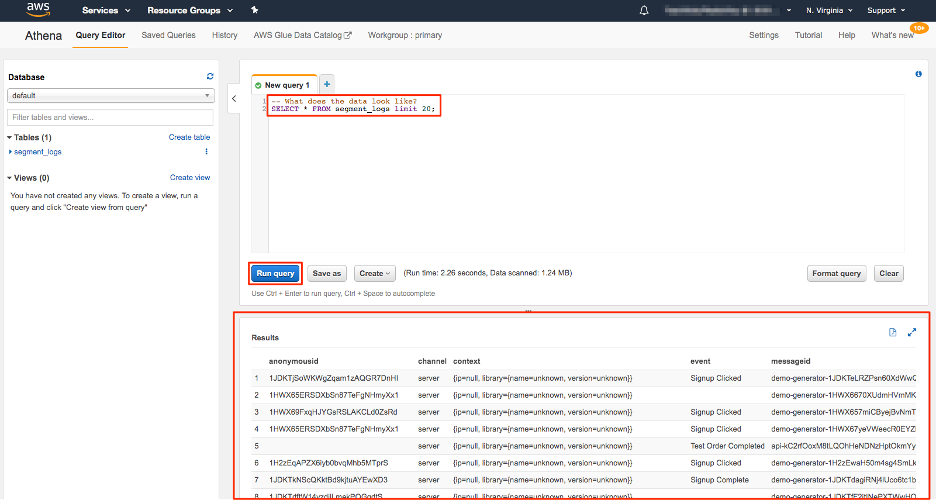Focus the Filter tables and views field

[x=110, y=117]
